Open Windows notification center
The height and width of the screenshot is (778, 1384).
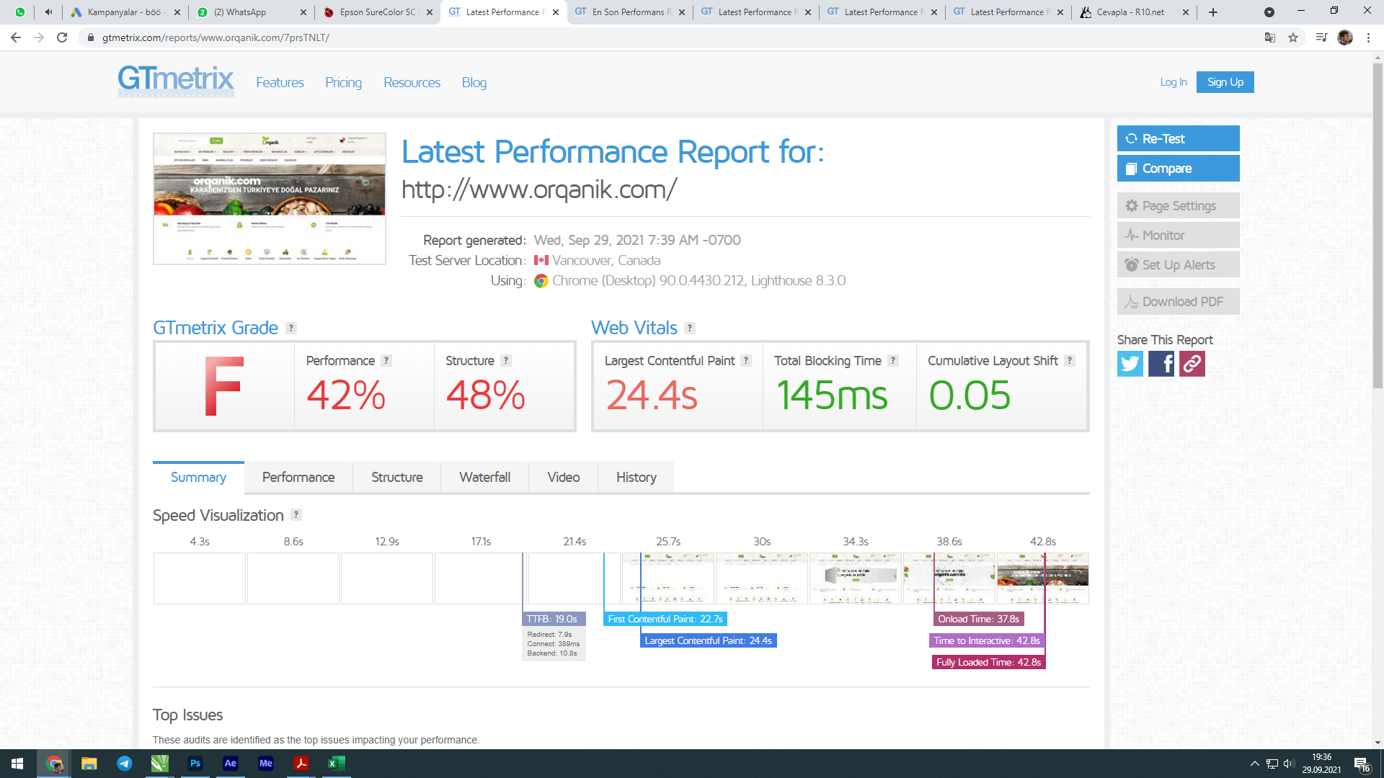click(x=1362, y=764)
